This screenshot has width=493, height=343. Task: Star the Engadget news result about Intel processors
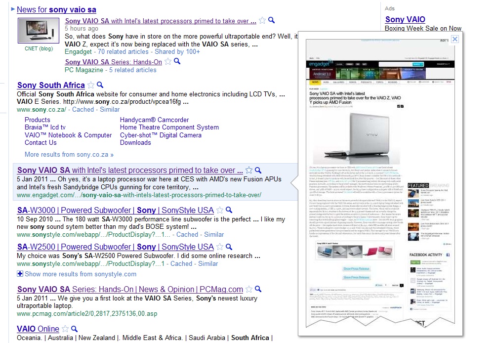coord(262,21)
